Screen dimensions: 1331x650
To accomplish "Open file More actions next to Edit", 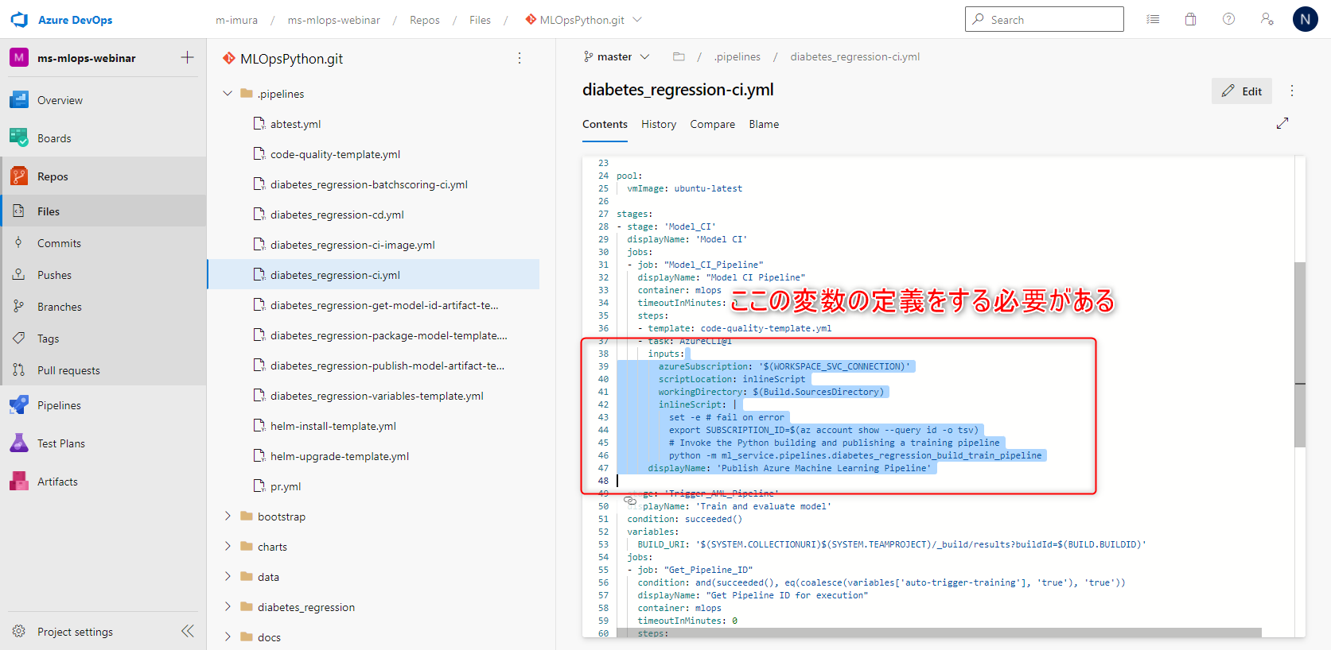I will [x=1292, y=91].
